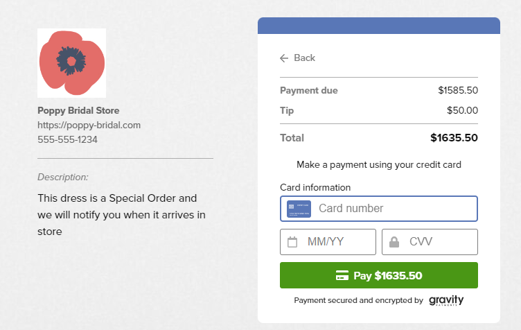The image size is (521, 330).
Task: Click the Tip amount $50.00
Action: tap(462, 110)
